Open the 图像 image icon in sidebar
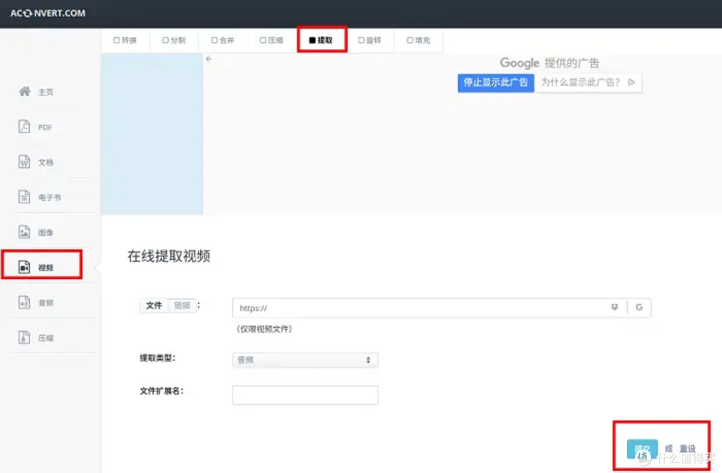This screenshot has height=473, width=722. tap(25, 232)
